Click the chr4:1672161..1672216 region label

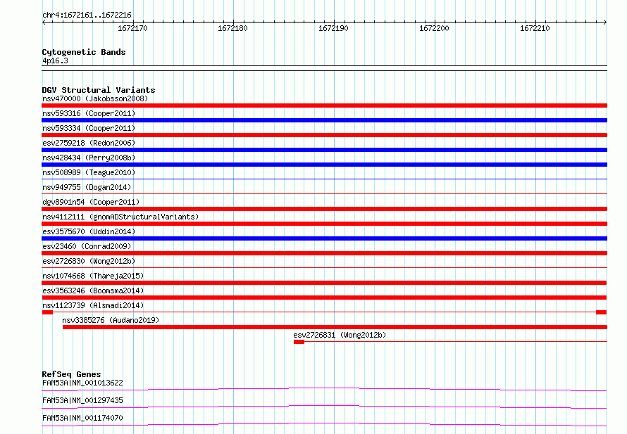click(87, 15)
